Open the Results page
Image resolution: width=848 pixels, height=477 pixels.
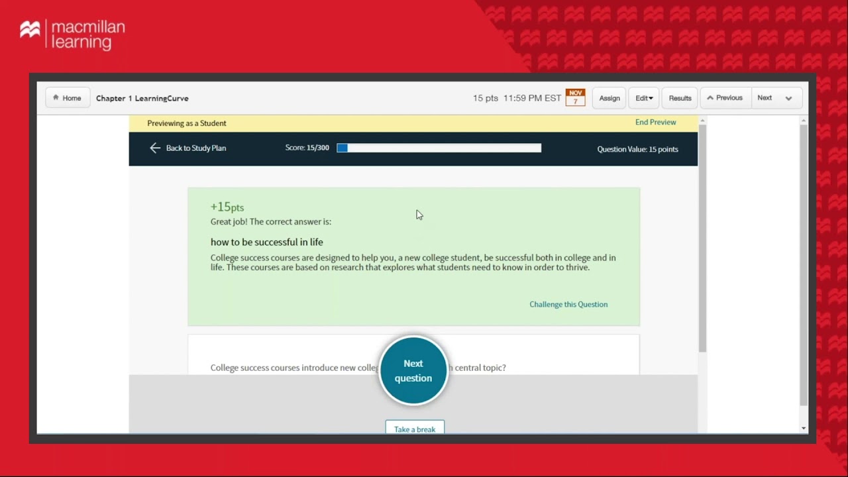point(680,98)
